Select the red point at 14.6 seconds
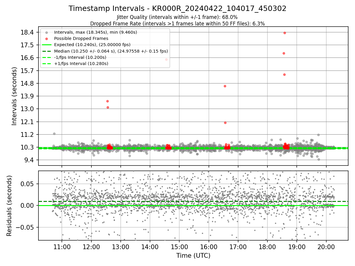355x266 pixels. click(225, 86)
